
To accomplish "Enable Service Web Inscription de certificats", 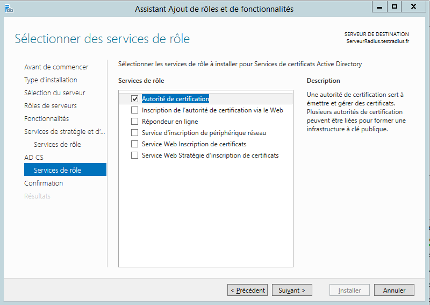I will point(134,144).
